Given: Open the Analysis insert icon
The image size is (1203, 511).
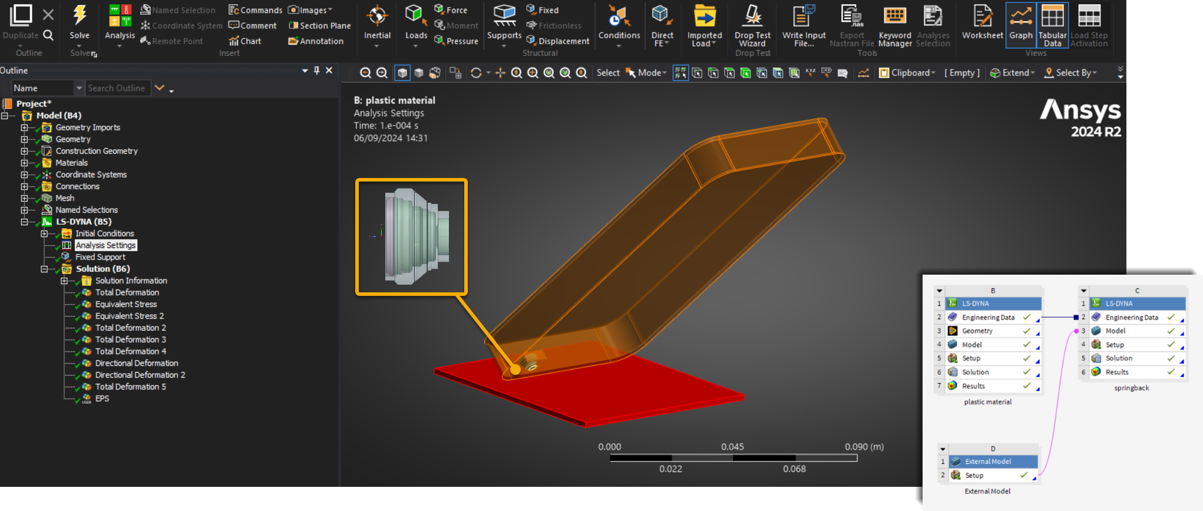Looking at the screenshot, I should (x=120, y=15).
